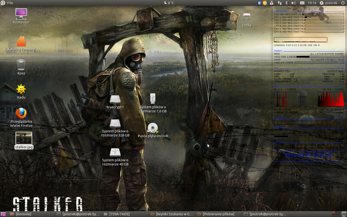Open the 328 GB filesystem drive
Image resolution: width=347 pixels, height=217 pixels.
(115, 124)
